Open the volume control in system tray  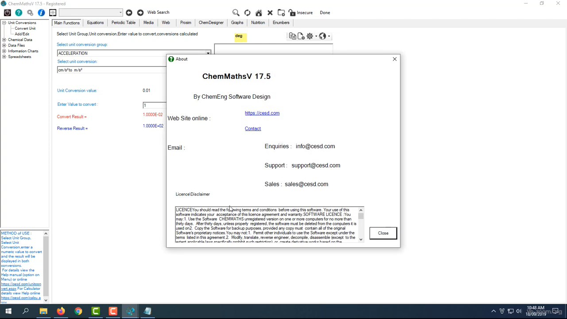pyautogui.click(x=519, y=311)
